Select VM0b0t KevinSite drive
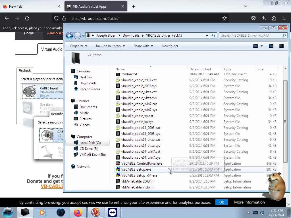 [x=92, y=155]
